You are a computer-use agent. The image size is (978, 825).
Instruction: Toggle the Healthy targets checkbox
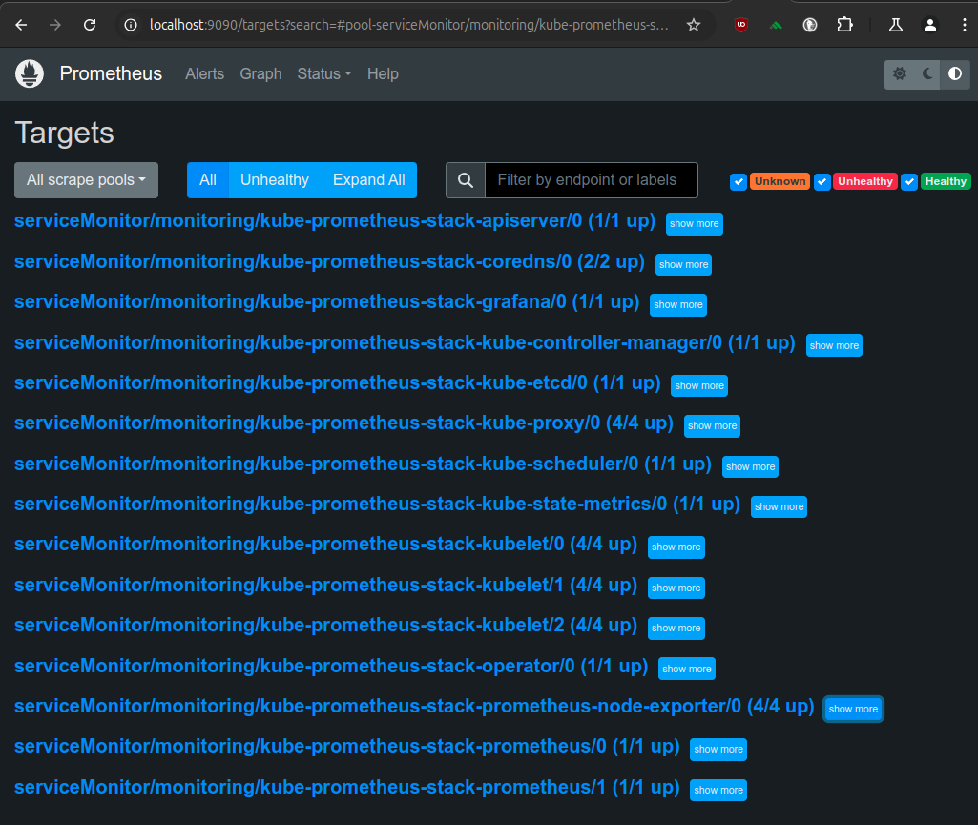pyautogui.click(x=909, y=181)
